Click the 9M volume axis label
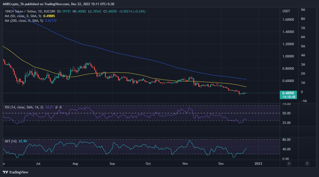 pos(303,10)
